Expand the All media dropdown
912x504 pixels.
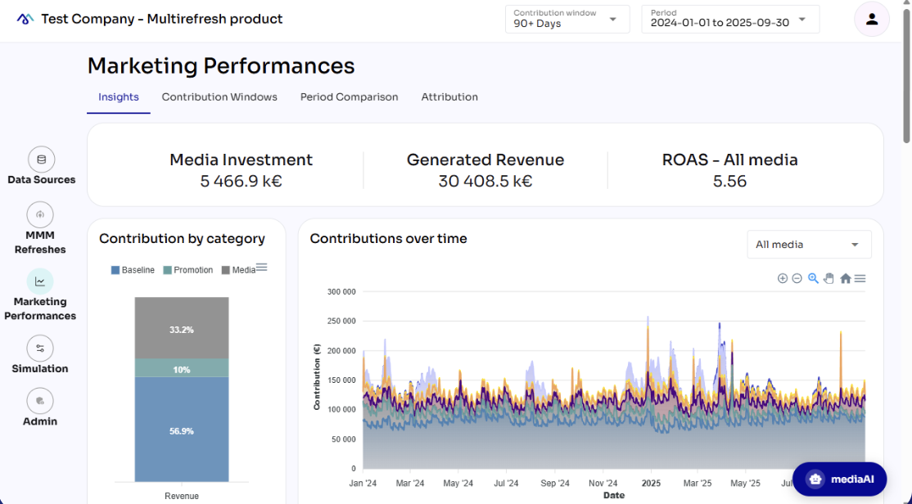809,244
